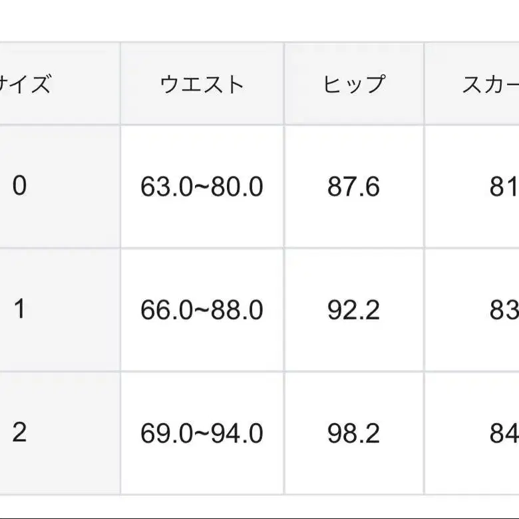
Task: Select the ヒップ column header
Action: click(x=354, y=85)
